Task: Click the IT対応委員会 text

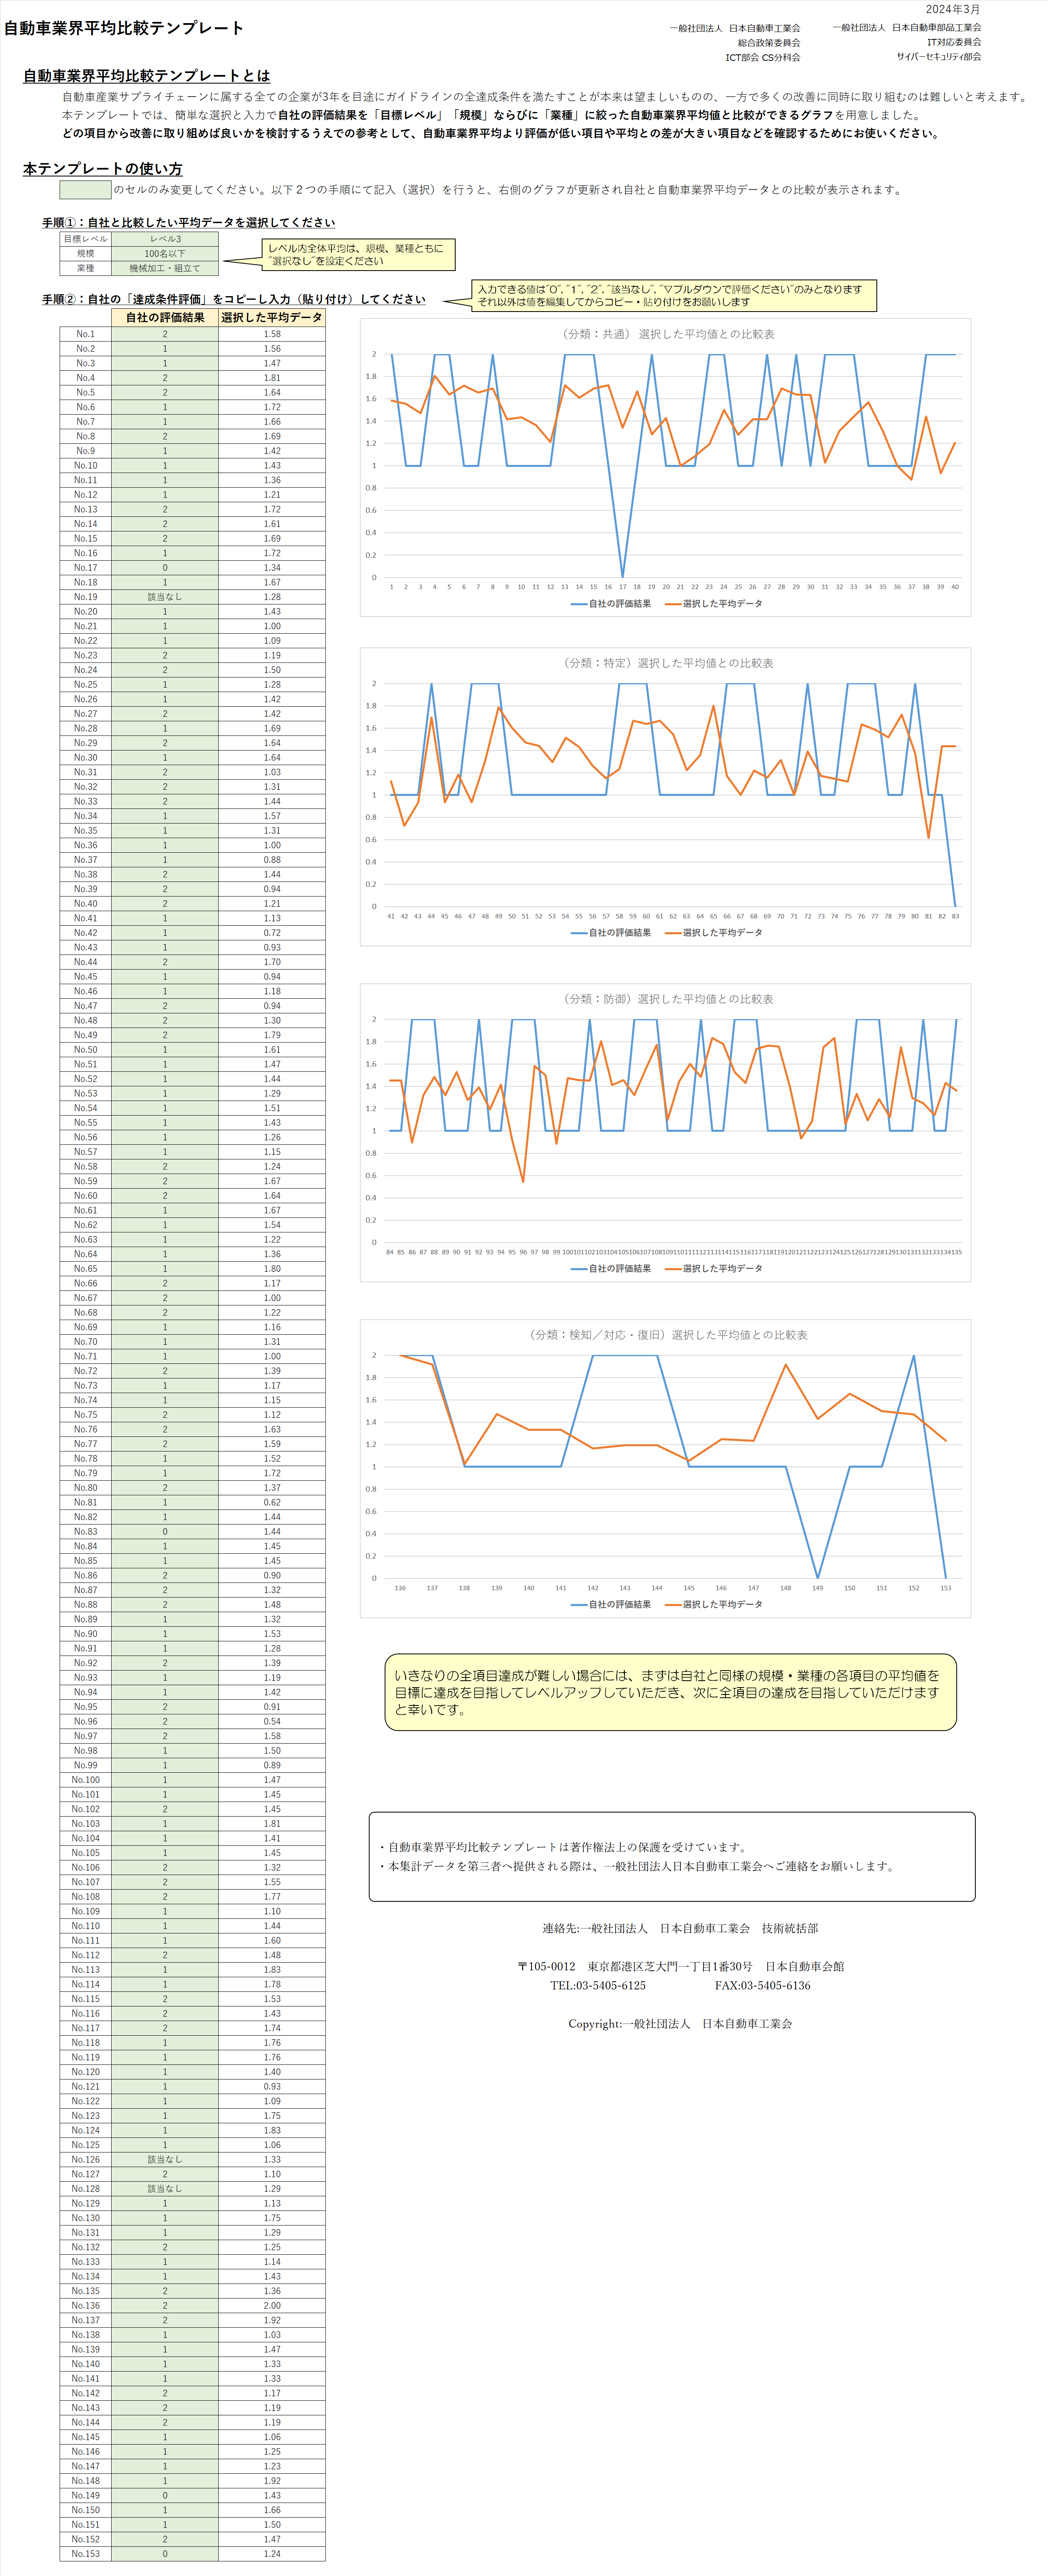Action: pyautogui.click(x=954, y=42)
